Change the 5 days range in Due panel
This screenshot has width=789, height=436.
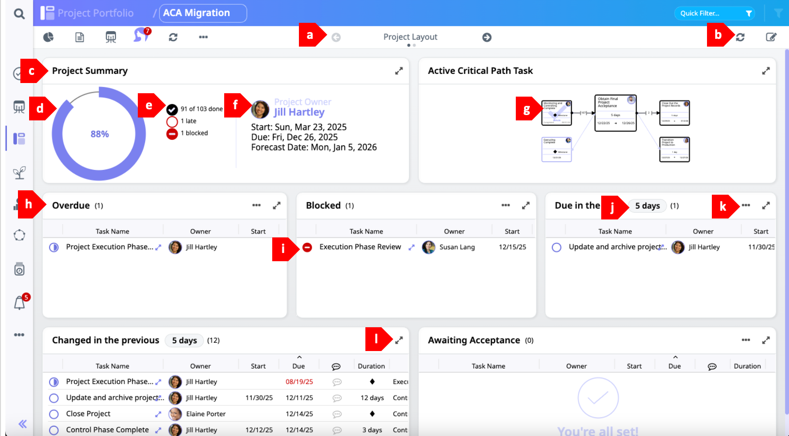pos(647,206)
